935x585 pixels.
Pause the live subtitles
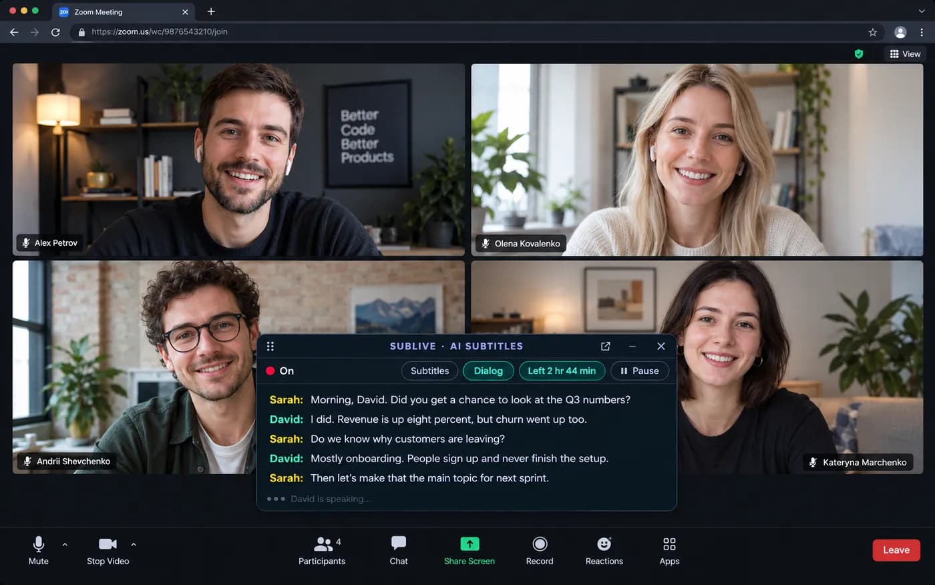640,371
